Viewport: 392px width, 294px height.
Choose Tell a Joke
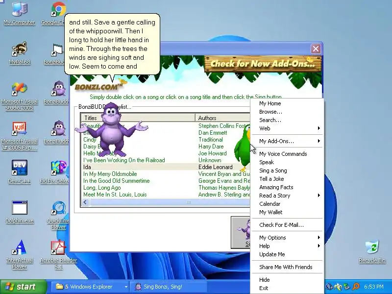point(287,179)
